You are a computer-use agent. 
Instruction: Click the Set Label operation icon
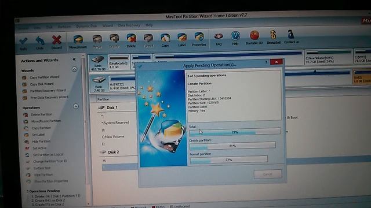click(x=26, y=135)
